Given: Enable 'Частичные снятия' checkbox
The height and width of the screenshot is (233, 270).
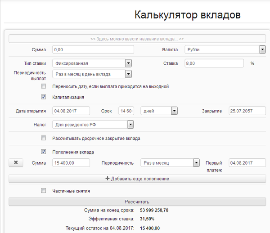Looking at the screenshot, I should [44, 191].
